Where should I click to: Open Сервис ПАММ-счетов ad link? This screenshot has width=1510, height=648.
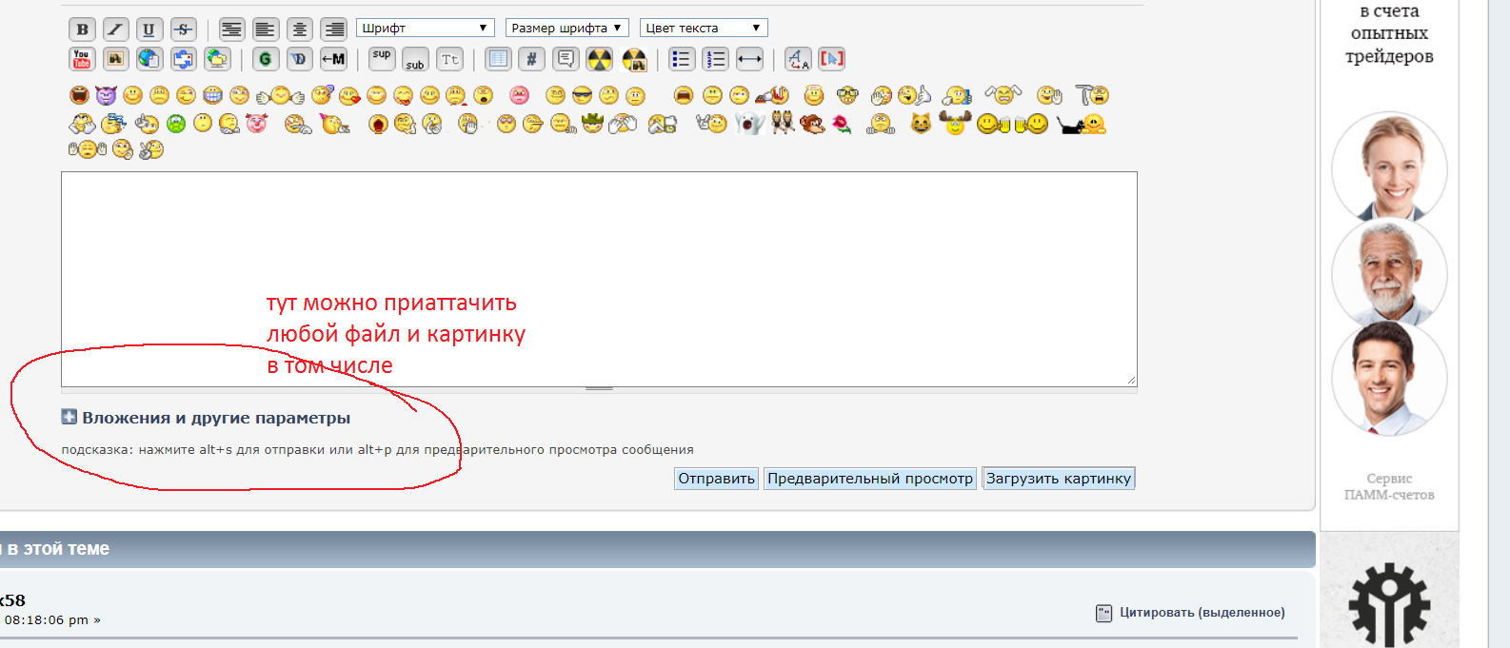1389,486
